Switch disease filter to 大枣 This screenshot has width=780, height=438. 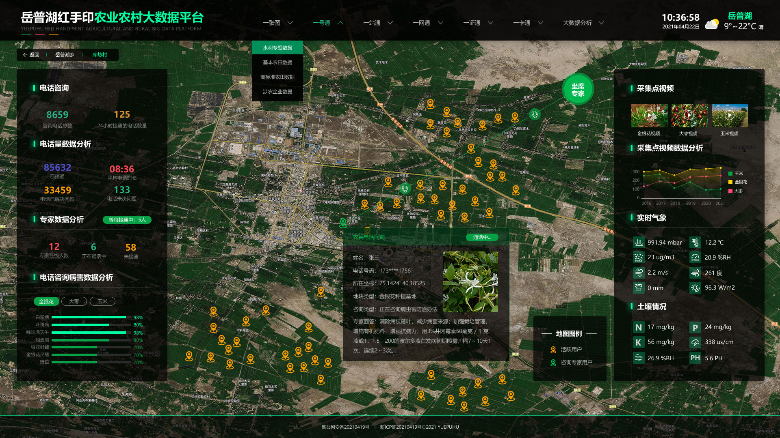[74, 301]
